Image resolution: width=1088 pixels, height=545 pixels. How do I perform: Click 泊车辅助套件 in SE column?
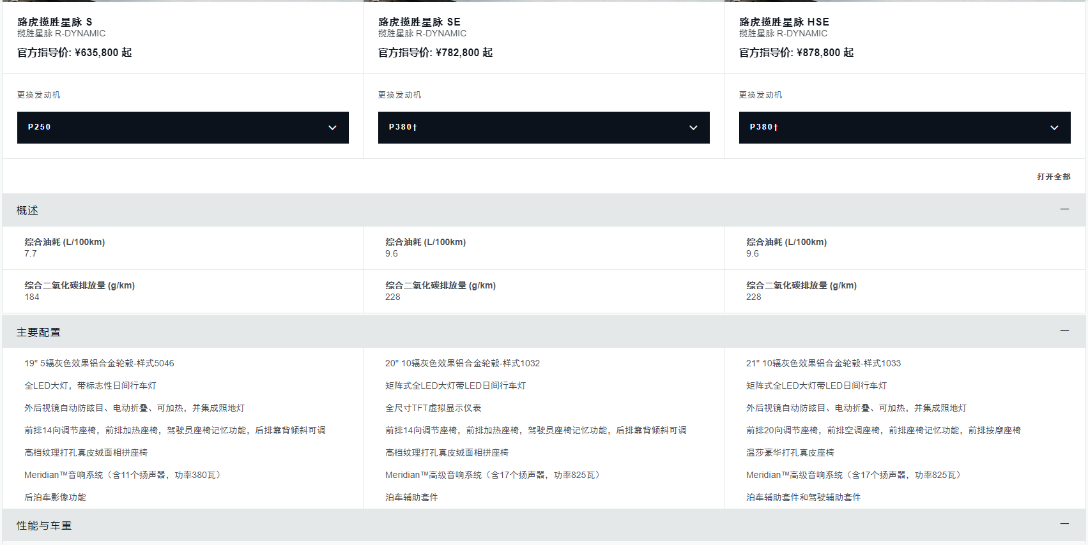(411, 497)
